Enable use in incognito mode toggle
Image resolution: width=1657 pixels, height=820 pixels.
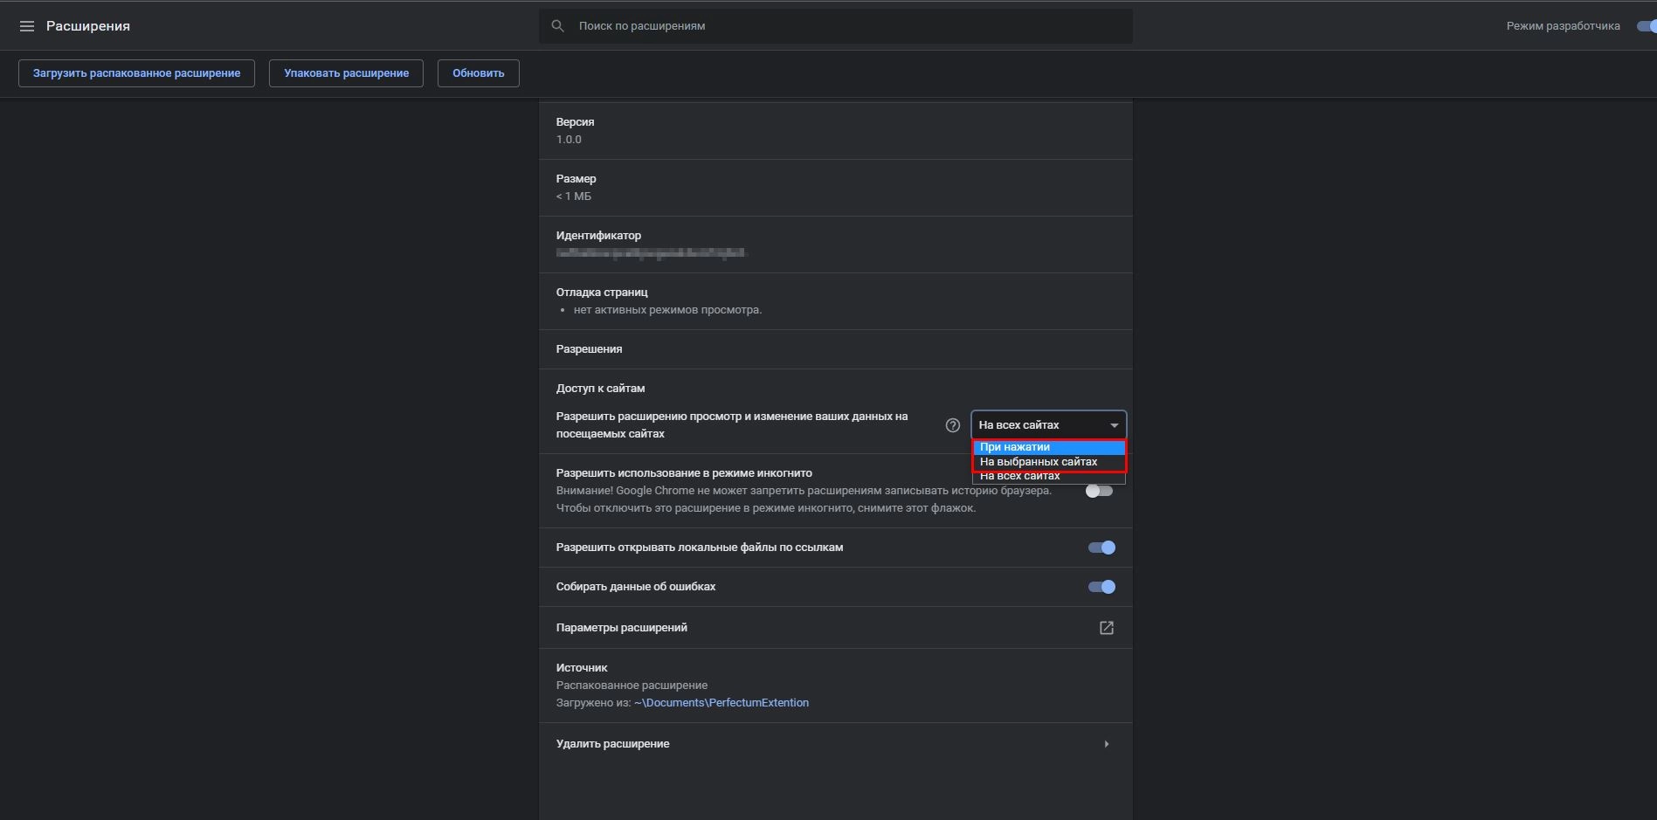pos(1099,491)
